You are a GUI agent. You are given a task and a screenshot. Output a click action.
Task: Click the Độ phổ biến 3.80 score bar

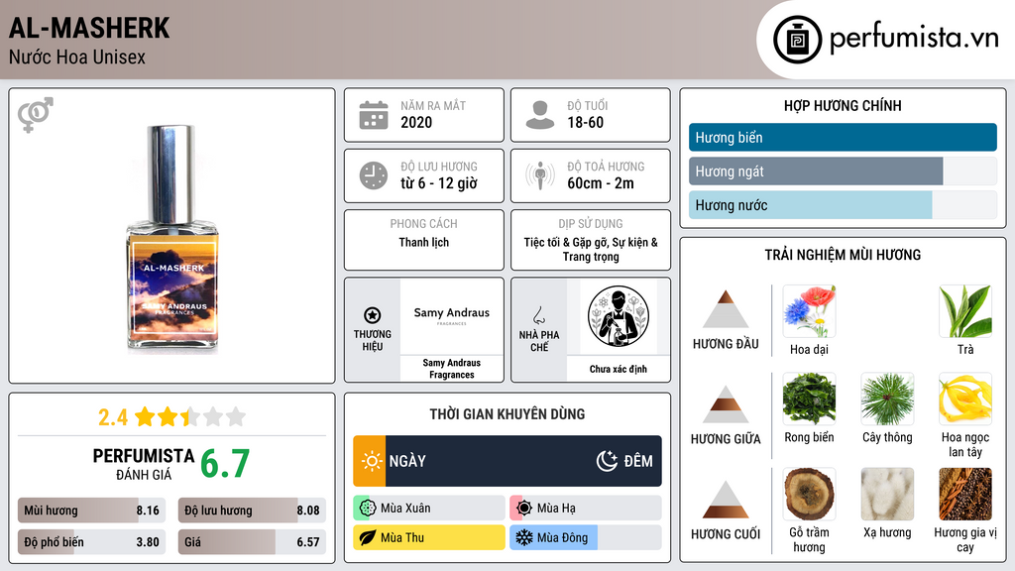(92, 542)
